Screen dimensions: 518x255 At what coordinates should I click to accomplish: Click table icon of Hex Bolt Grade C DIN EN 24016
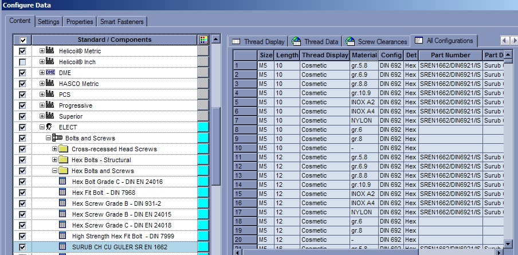pos(62,181)
